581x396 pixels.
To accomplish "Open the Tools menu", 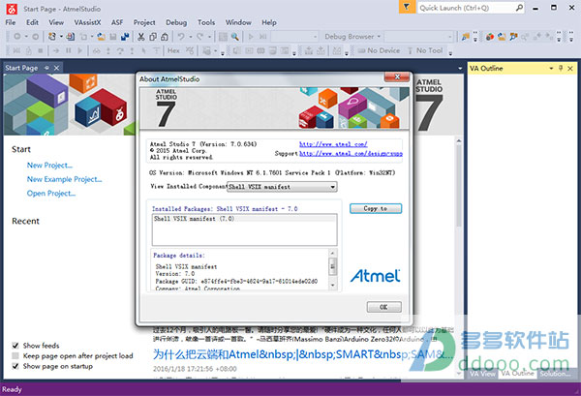I will click(206, 22).
